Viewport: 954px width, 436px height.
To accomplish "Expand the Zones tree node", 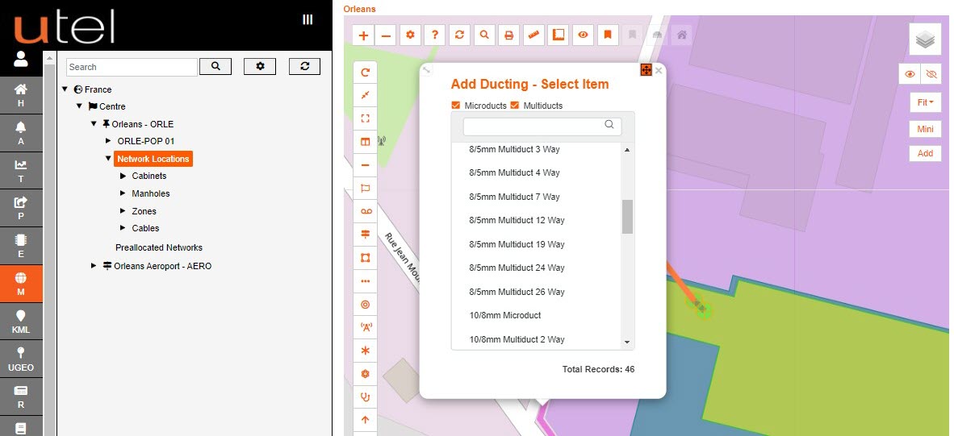I will coord(123,210).
